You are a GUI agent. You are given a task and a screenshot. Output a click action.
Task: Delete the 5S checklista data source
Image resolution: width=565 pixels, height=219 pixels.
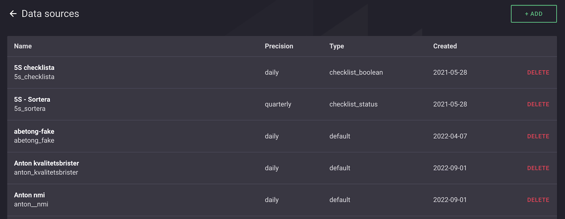point(538,72)
